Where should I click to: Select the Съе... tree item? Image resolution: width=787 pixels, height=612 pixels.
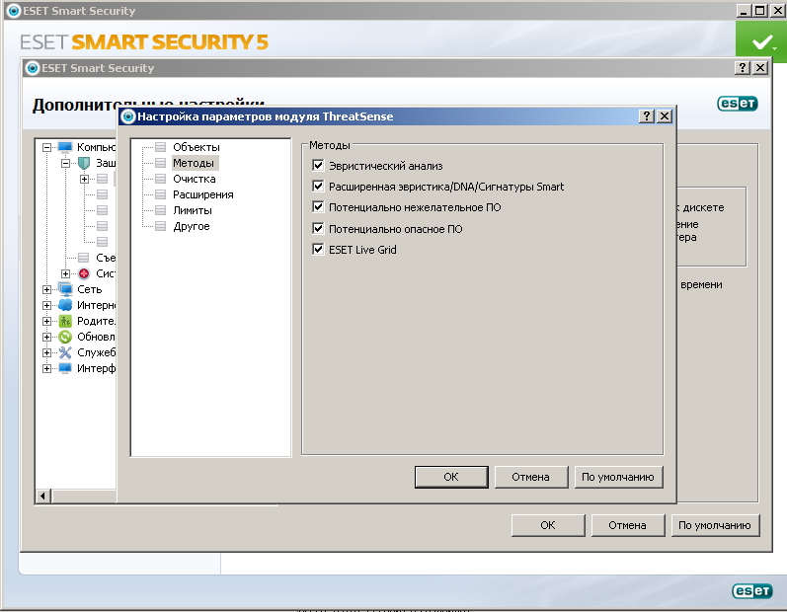(x=106, y=258)
